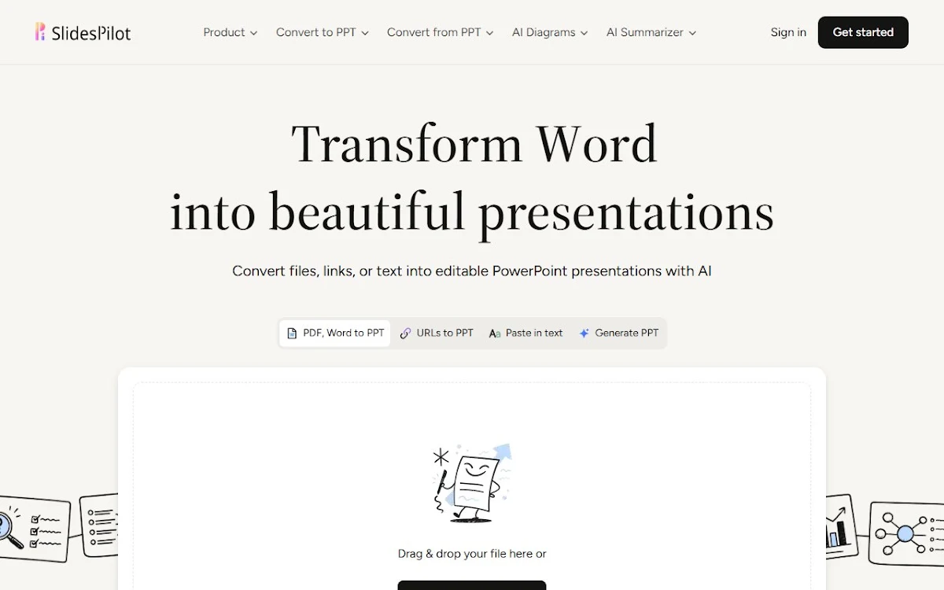This screenshot has height=590, width=944.
Task: Open the AI Summarizer menu
Action: click(651, 32)
